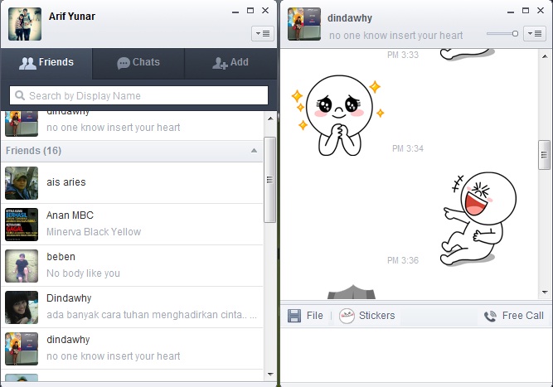Open the Chats tab

[138, 63]
